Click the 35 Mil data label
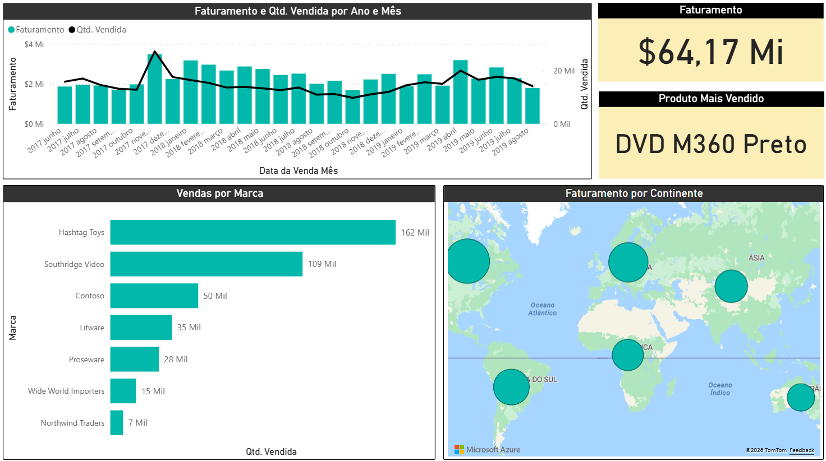The image size is (826, 461). (189, 328)
